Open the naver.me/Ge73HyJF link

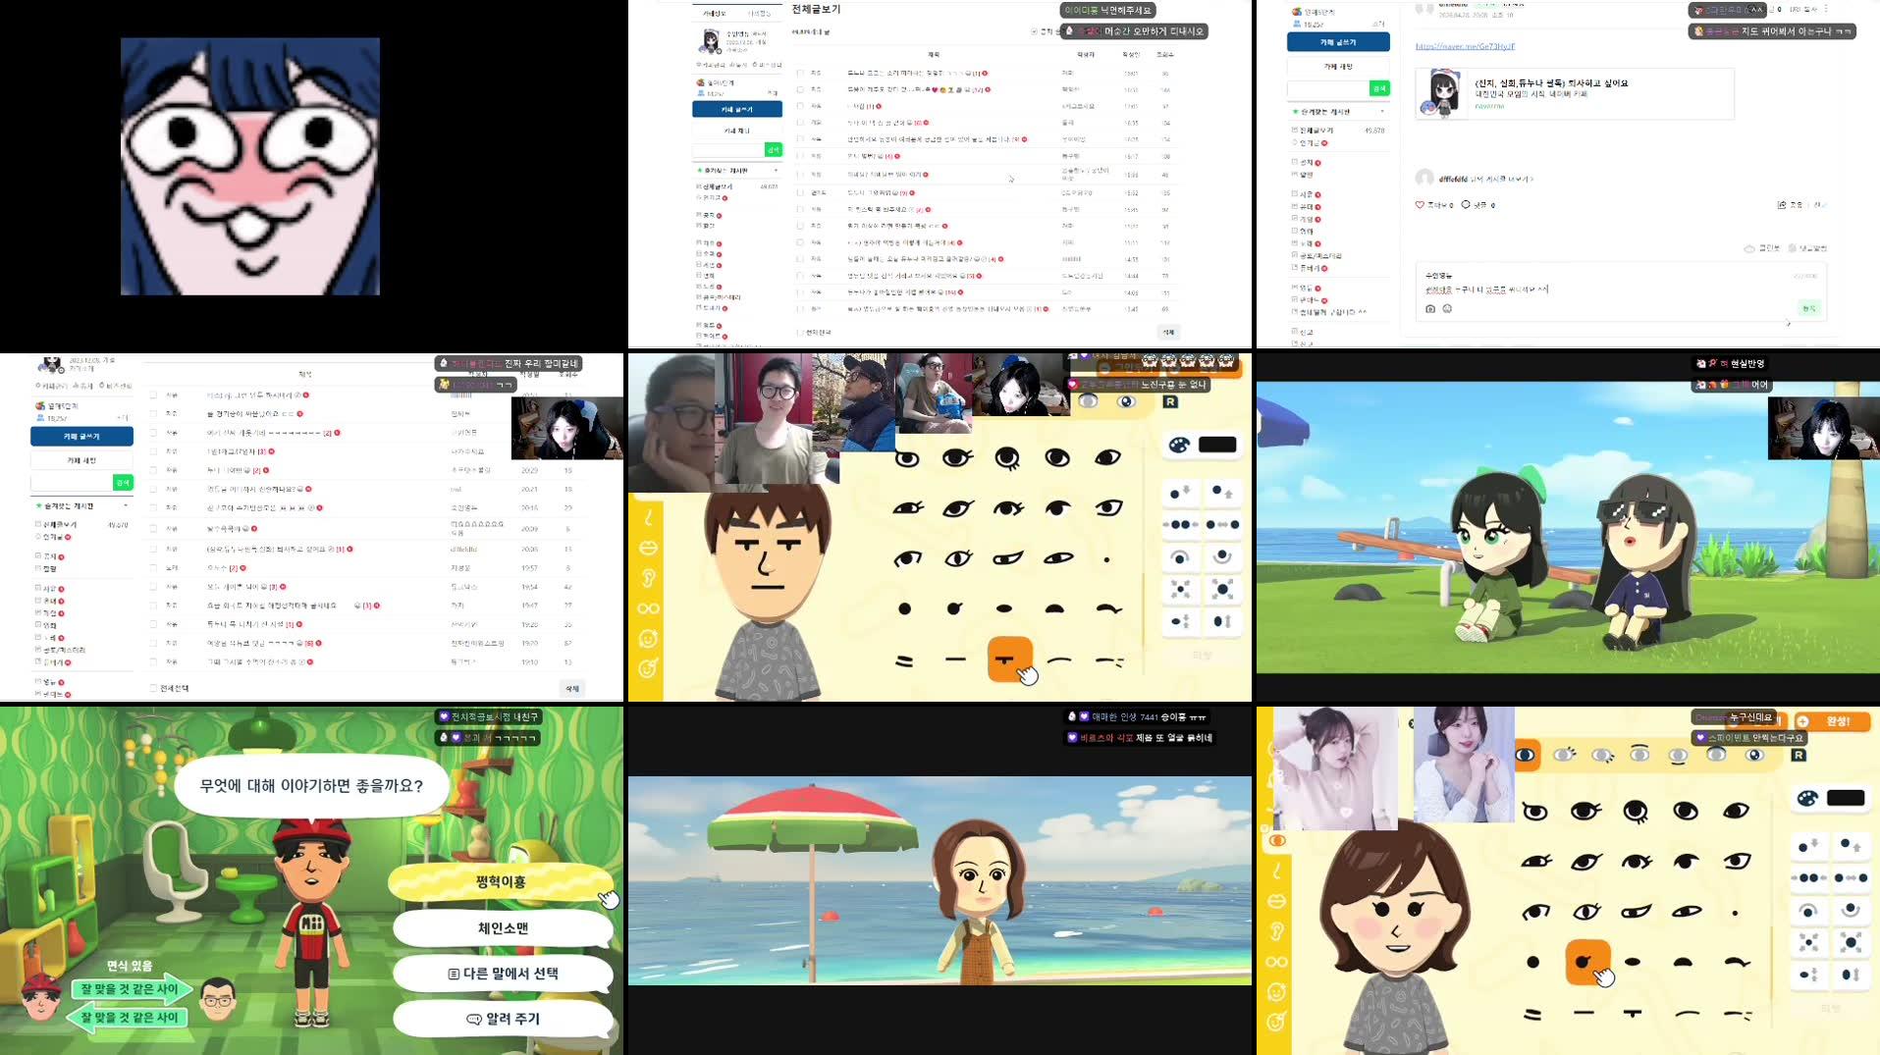coord(1465,46)
